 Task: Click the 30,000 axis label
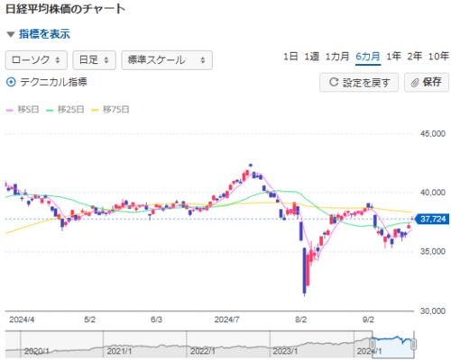433,310
